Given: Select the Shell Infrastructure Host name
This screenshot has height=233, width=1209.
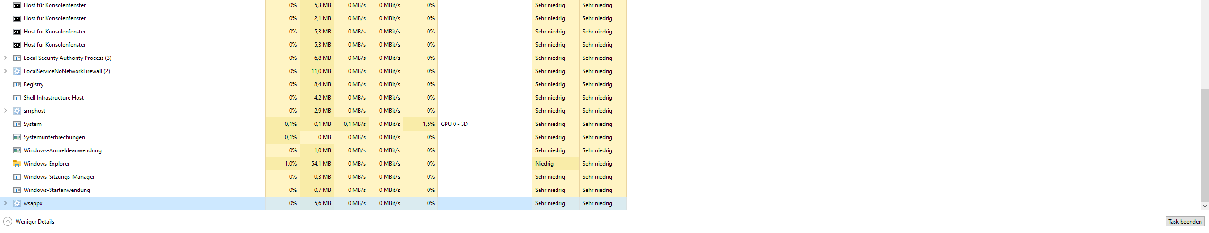Looking at the screenshot, I should click(53, 98).
